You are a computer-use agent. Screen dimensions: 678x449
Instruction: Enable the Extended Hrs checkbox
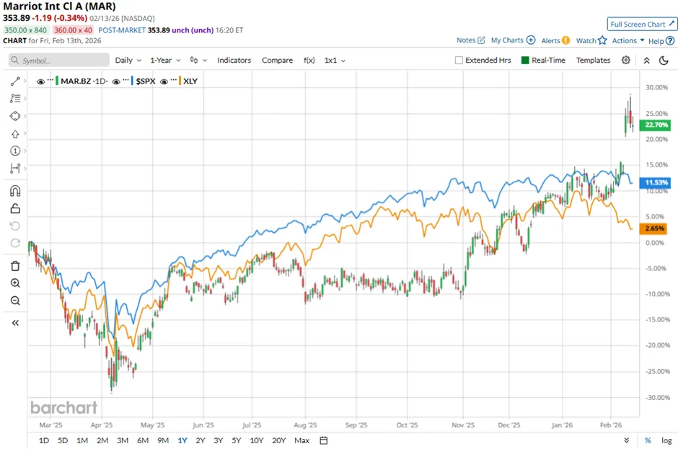459,61
